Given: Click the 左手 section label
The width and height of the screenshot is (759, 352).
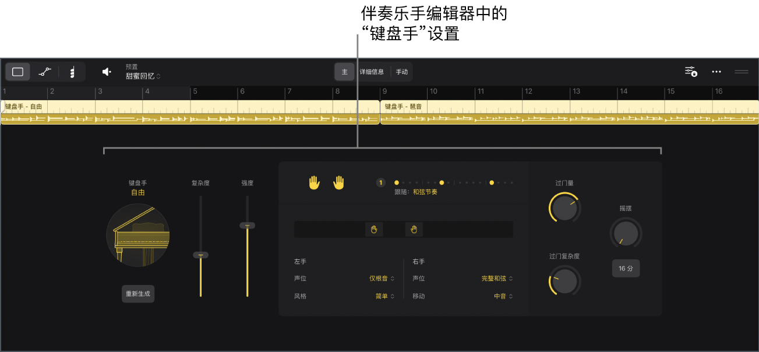Looking at the screenshot, I should pos(301,262).
